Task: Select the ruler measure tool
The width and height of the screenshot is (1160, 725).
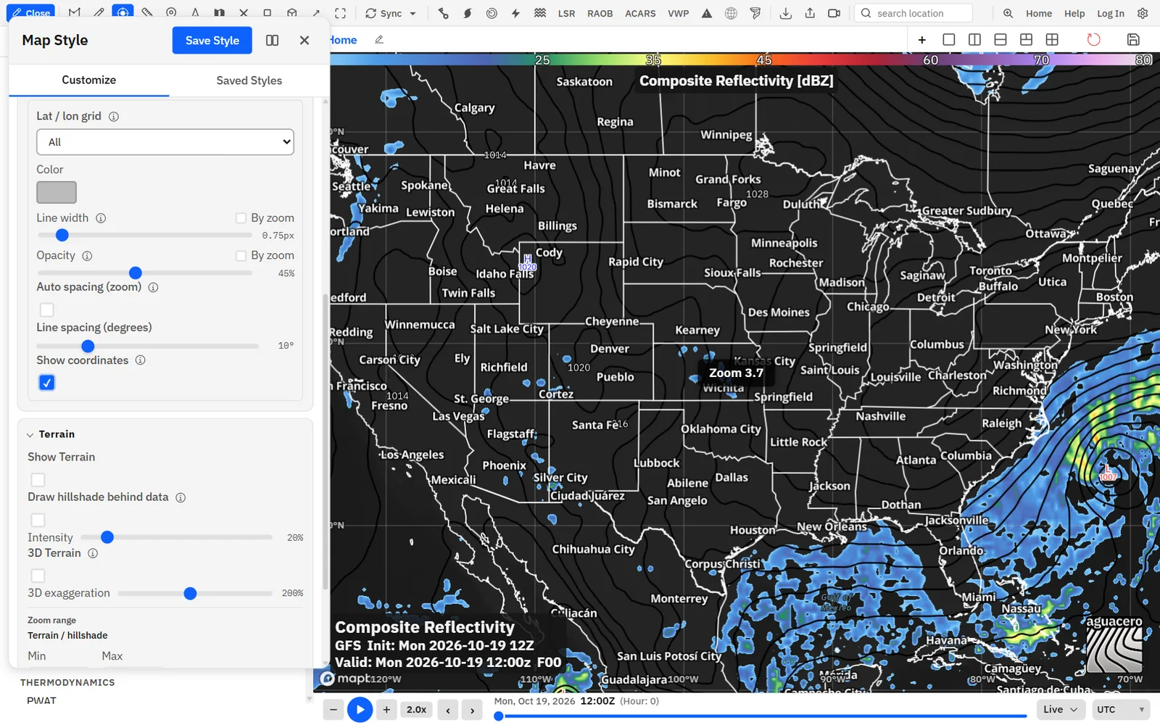Action: coord(147,13)
